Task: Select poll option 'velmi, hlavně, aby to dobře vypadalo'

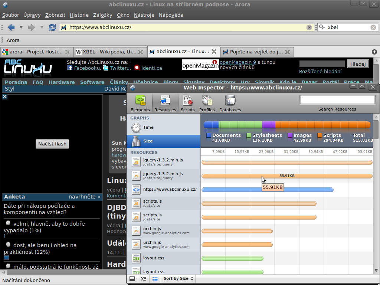Action: click(8, 223)
